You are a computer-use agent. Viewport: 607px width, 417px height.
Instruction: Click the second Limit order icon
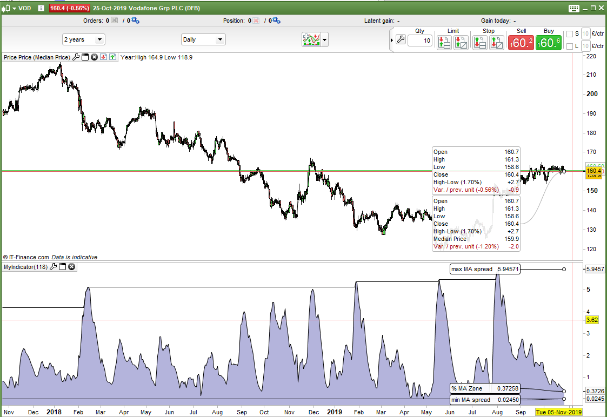(x=461, y=42)
